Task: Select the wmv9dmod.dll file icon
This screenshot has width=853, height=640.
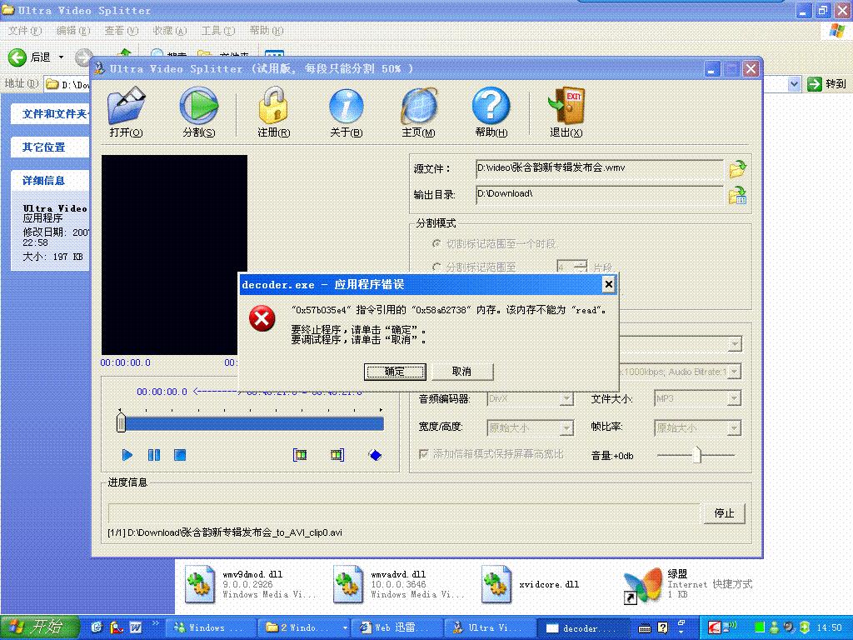Action: [x=200, y=584]
